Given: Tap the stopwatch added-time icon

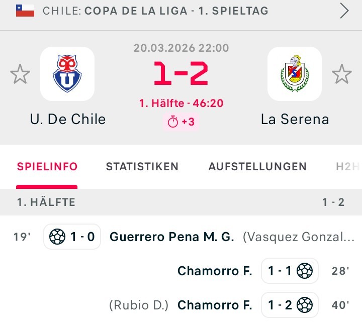Looking at the screenshot, I should point(173,122).
